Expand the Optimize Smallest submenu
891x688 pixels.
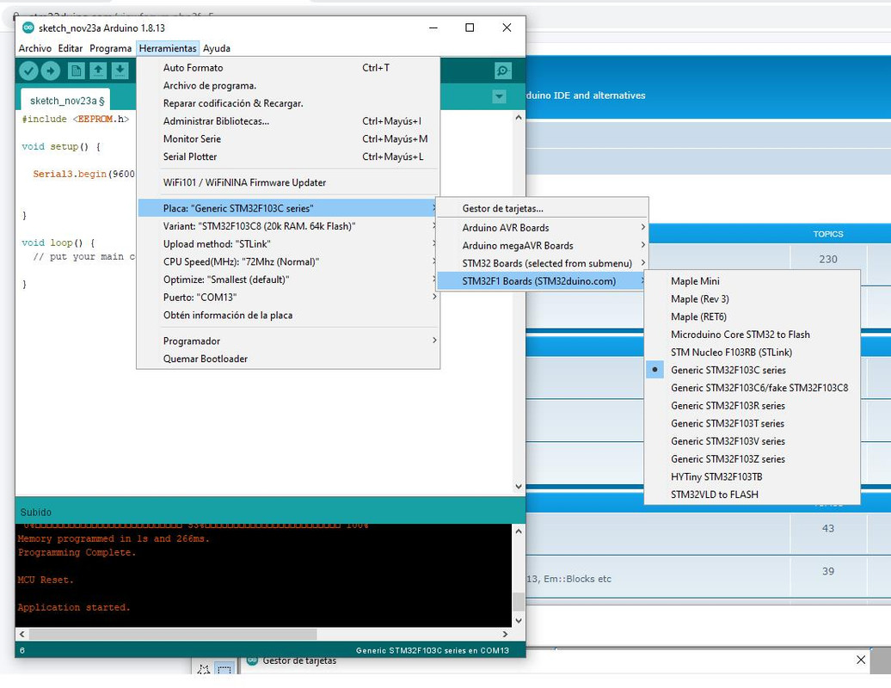(288, 279)
